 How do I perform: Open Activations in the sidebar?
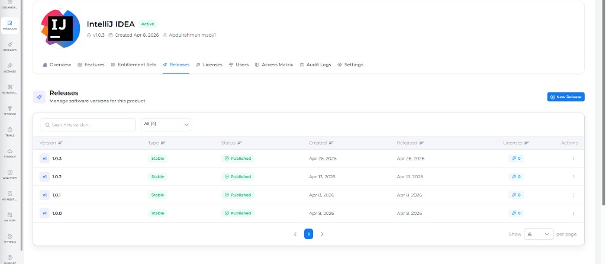(9, 89)
